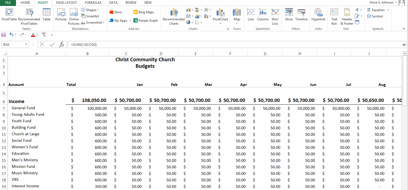The image size is (408, 190).
Task: Open the Name Box dropdown
Action: (26, 44)
